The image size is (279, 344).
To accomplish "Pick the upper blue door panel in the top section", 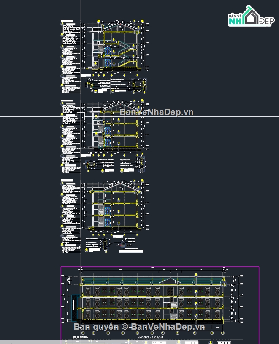I will [x=107, y=51].
